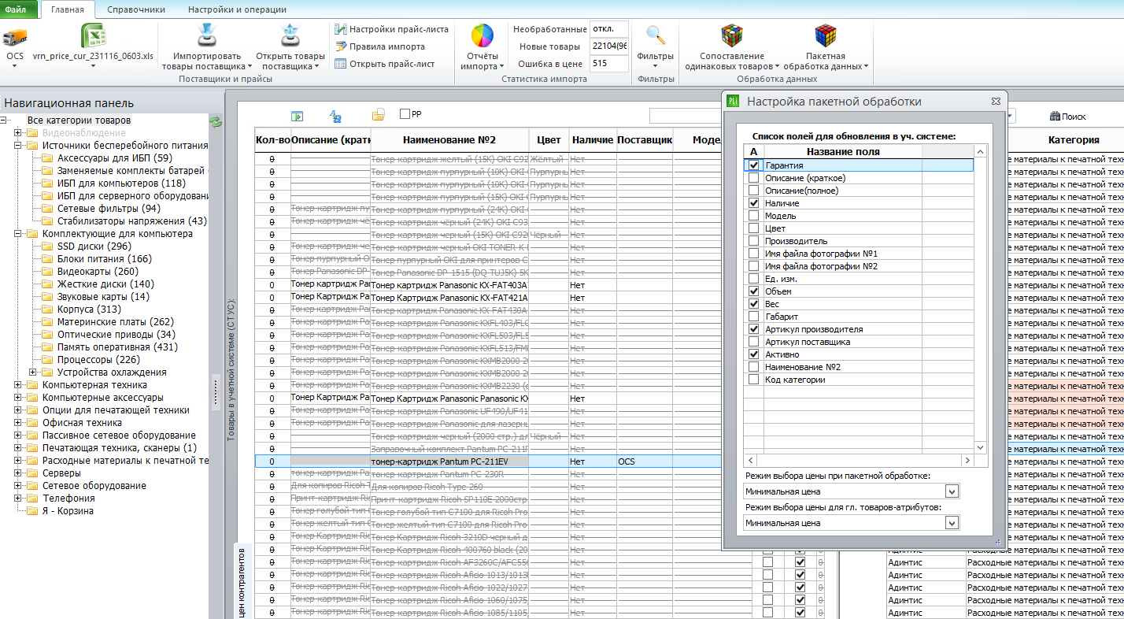Check the Модель field checkbox
The image size is (1124, 619).
(x=753, y=216)
